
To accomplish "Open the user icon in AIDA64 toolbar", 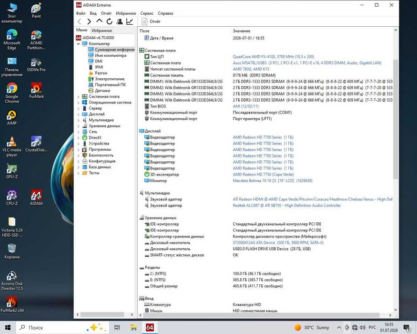I will point(120,21).
